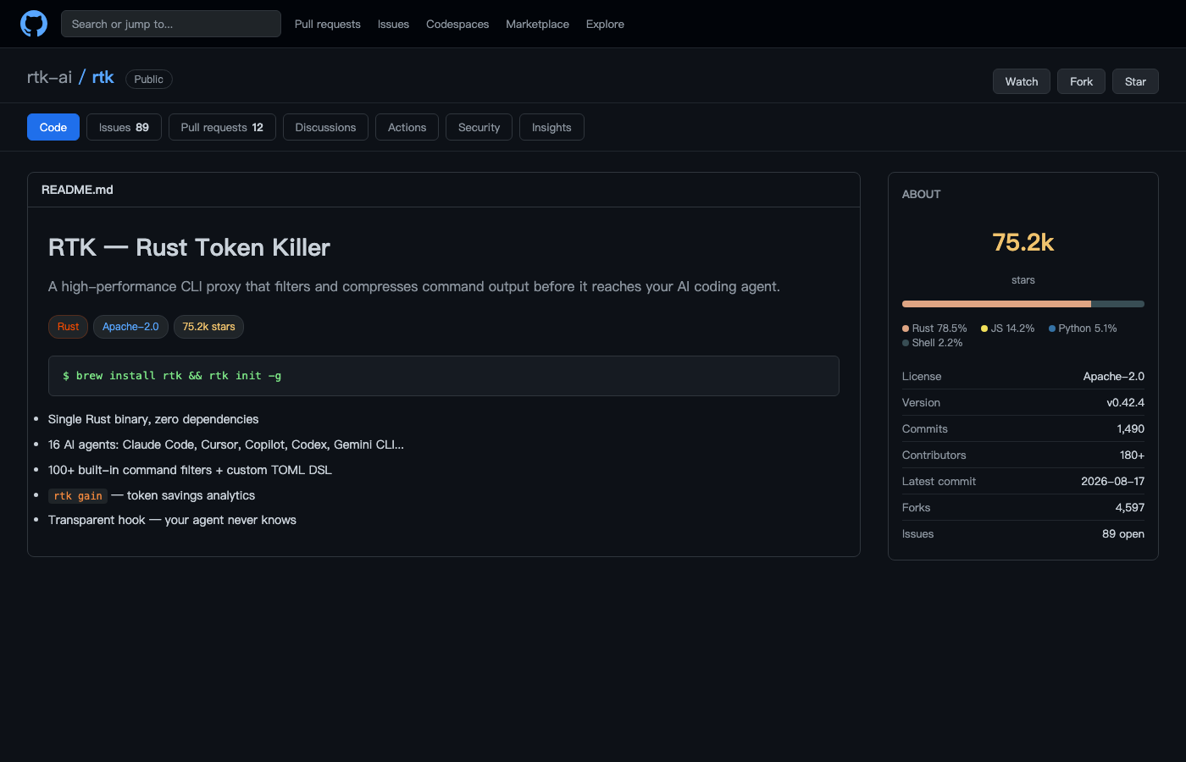Click the language breakdown bar

(x=1023, y=304)
